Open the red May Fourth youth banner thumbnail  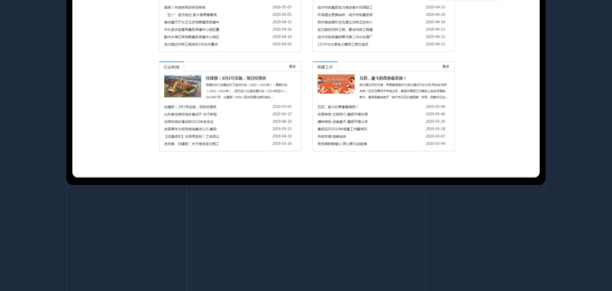(336, 84)
